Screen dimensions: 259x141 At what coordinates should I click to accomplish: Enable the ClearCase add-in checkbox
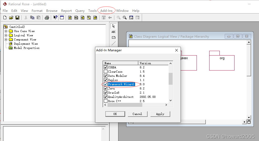click(x=106, y=72)
